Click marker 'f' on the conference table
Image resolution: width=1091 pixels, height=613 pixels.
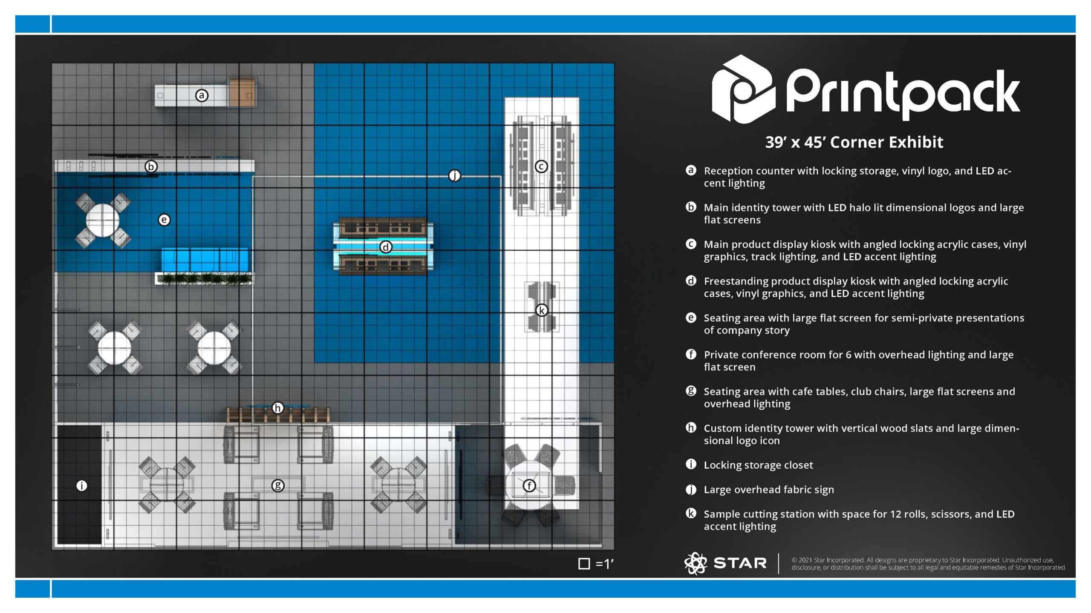529,485
